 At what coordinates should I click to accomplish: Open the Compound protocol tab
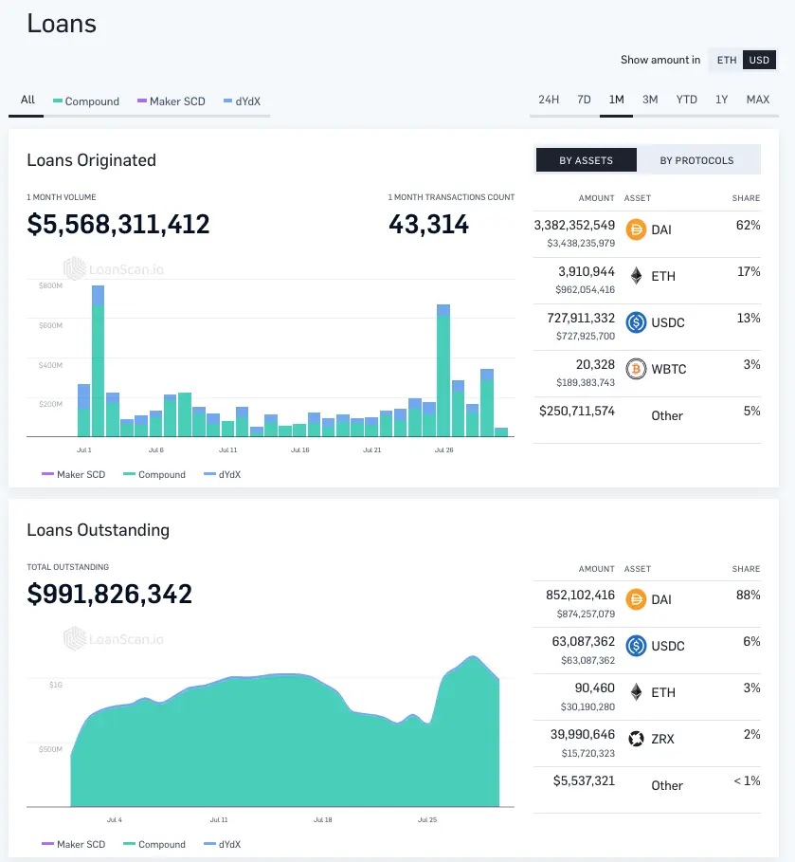pos(85,101)
